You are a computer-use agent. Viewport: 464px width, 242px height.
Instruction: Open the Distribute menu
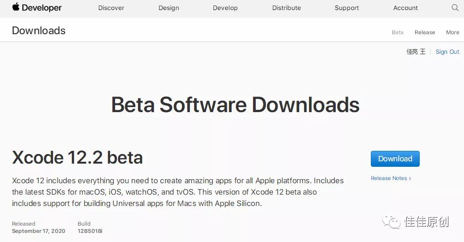(286, 8)
